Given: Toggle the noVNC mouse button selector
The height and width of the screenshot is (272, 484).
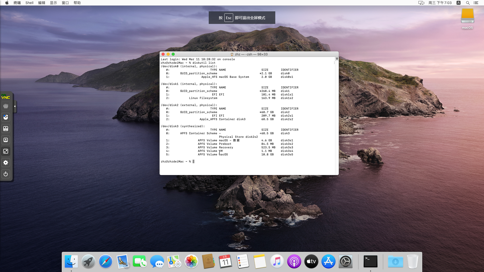Looking at the screenshot, I should (6, 117).
